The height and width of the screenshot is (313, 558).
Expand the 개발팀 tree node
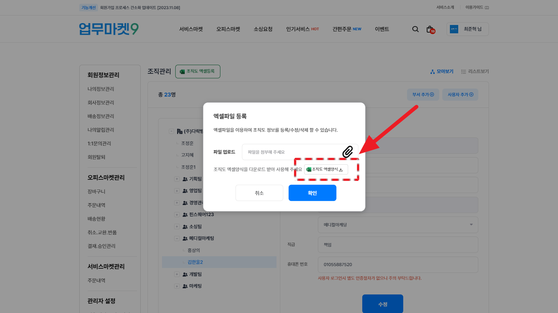point(177,274)
